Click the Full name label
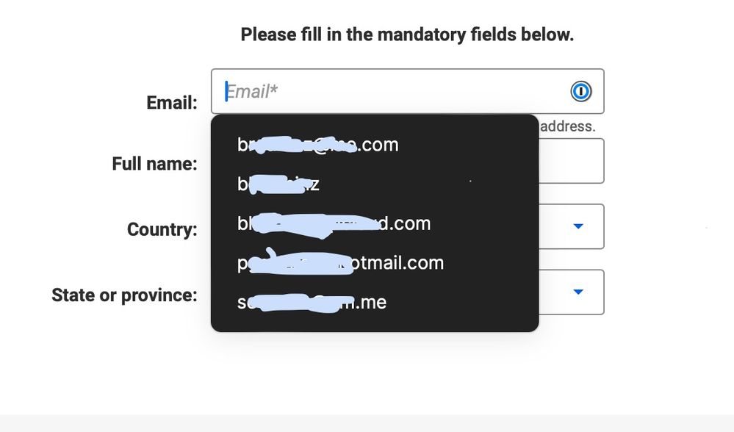The image size is (734, 432). pyautogui.click(x=154, y=164)
